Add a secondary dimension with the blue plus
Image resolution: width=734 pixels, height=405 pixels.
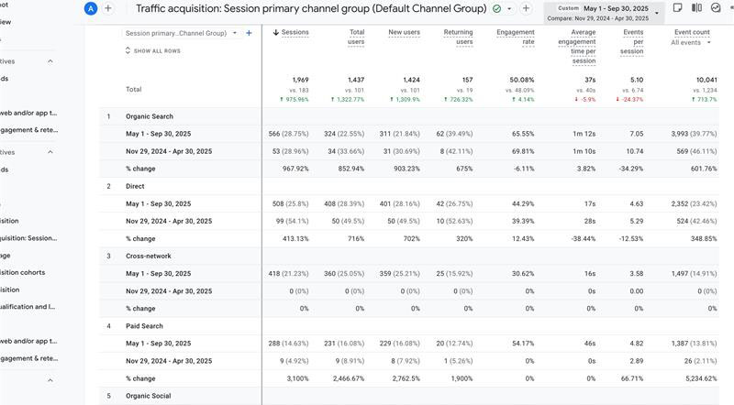click(x=249, y=33)
